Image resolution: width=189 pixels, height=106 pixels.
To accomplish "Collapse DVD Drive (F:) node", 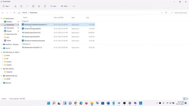I will [x=1, y=52].
